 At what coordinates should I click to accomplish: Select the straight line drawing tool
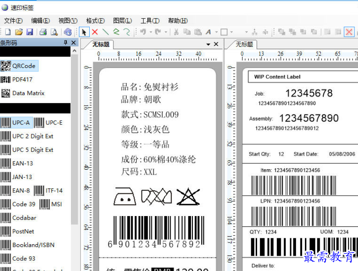tap(105, 32)
